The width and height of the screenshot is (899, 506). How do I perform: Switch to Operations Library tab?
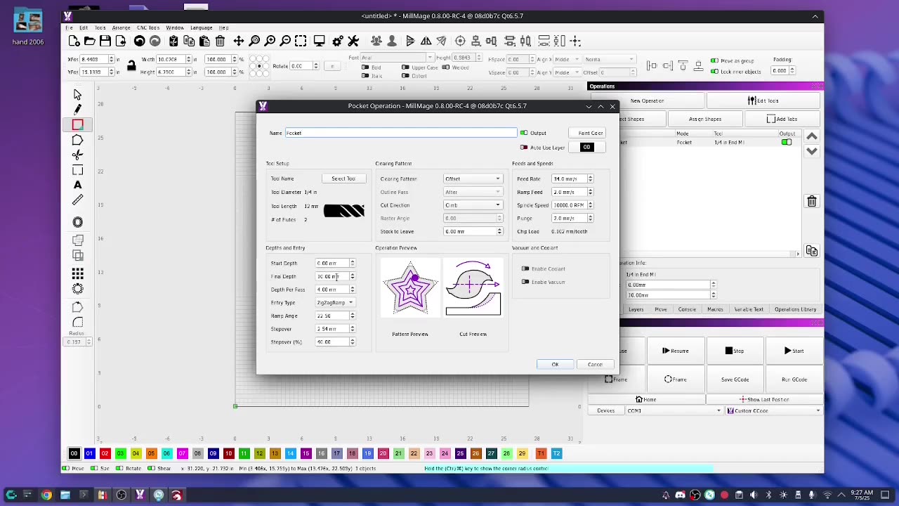[795, 309]
